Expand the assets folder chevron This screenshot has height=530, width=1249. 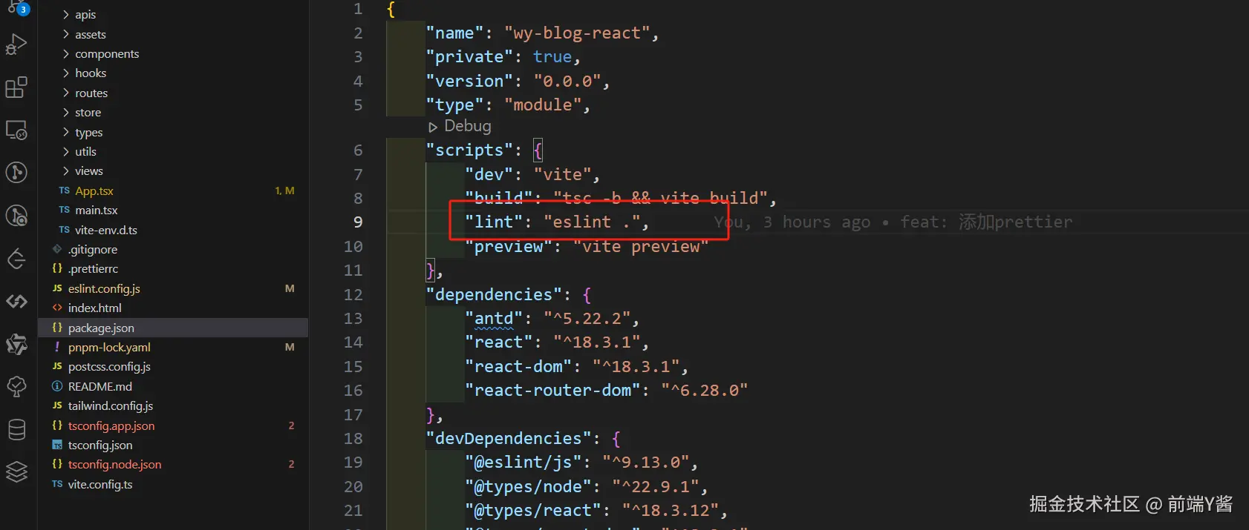pos(66,34)
